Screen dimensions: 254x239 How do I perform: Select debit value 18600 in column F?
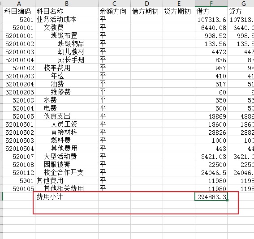(x=211, y=124)
